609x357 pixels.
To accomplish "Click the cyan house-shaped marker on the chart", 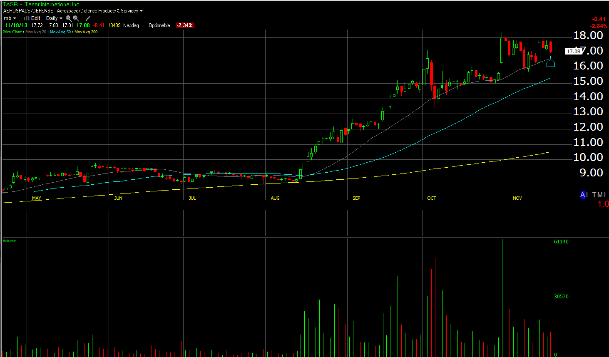I will click(x=551, y=63).
